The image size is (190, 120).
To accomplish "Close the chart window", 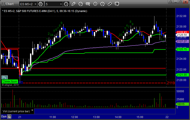I will pyautogui.click(x=185, y=2).
